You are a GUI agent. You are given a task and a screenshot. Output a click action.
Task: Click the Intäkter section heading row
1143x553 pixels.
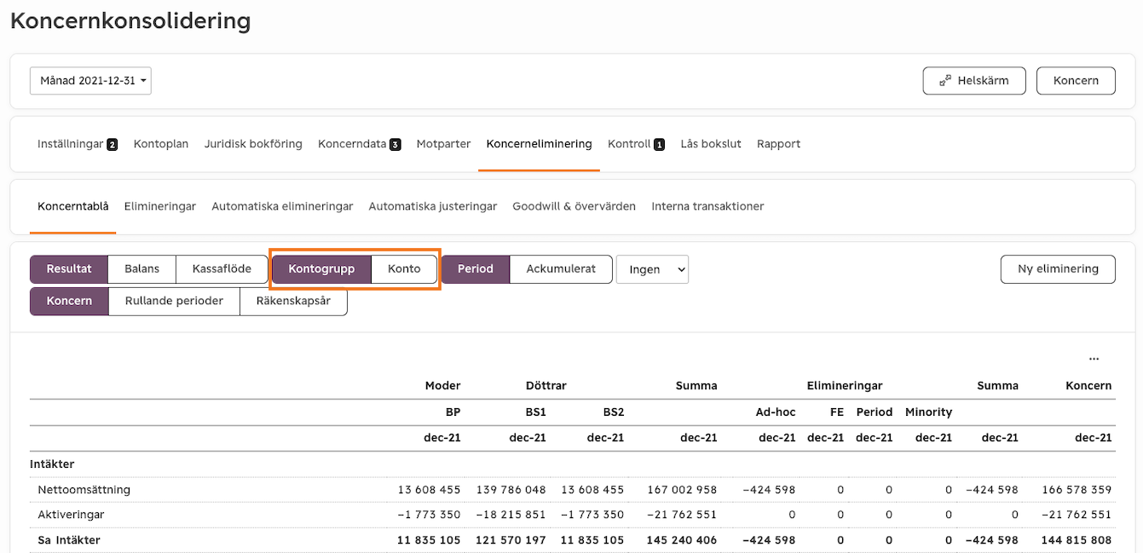point(573,464)
